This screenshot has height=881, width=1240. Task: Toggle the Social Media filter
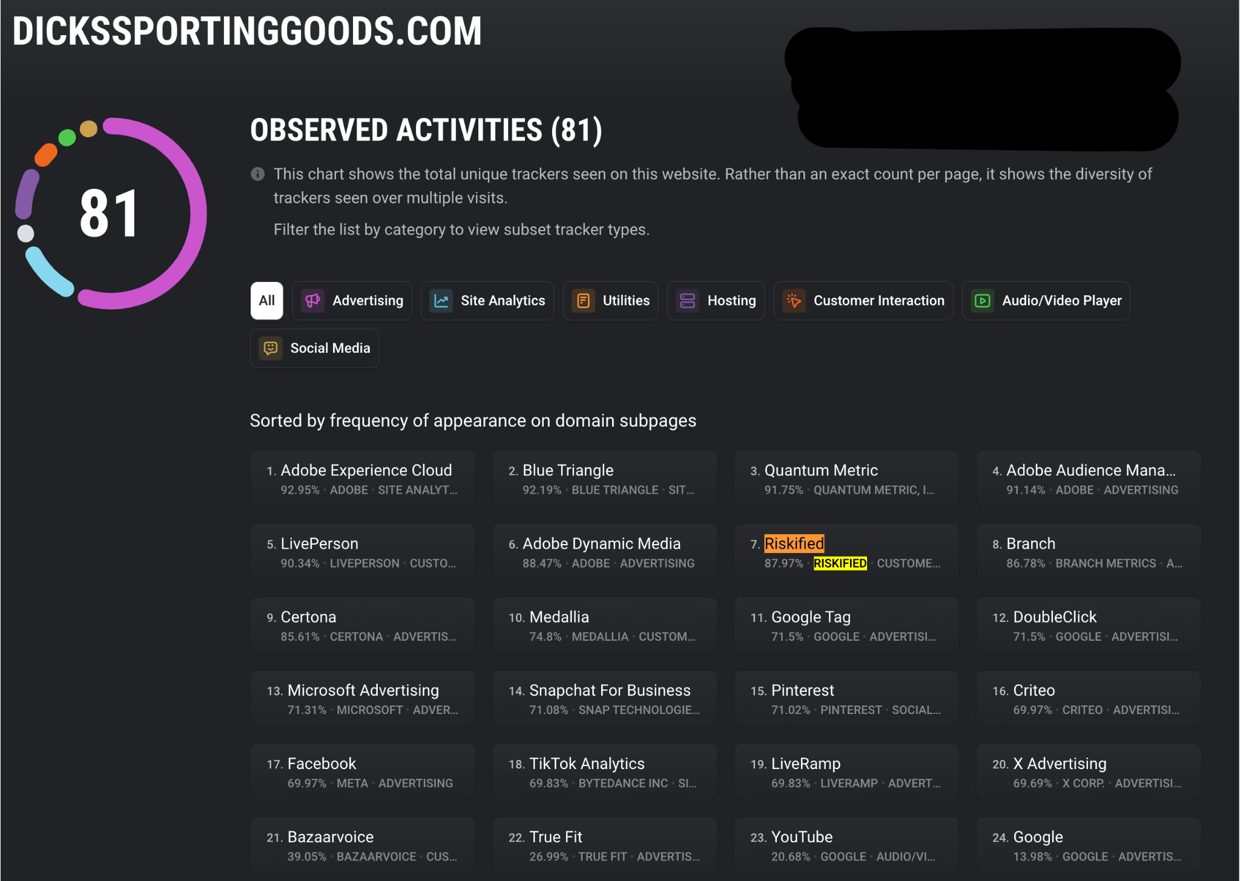[x=314, y=348]
